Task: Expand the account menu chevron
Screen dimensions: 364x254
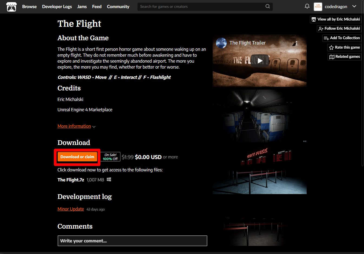Action: 354,6
